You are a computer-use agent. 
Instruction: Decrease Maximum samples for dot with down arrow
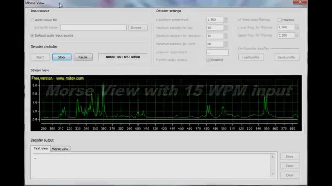coord(226,29)
